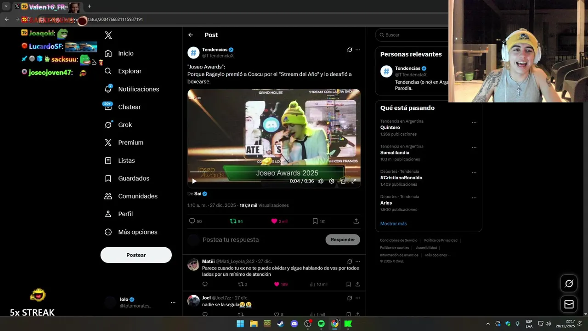Open the floating Grok button

[x=569, y=284]
